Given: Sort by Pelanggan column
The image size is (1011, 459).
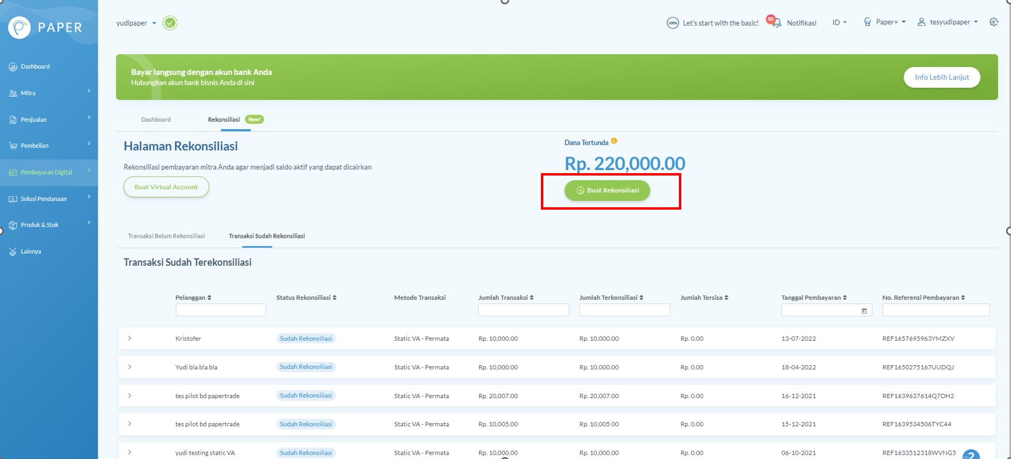Looking at the screenshot, I should point(209,297).
